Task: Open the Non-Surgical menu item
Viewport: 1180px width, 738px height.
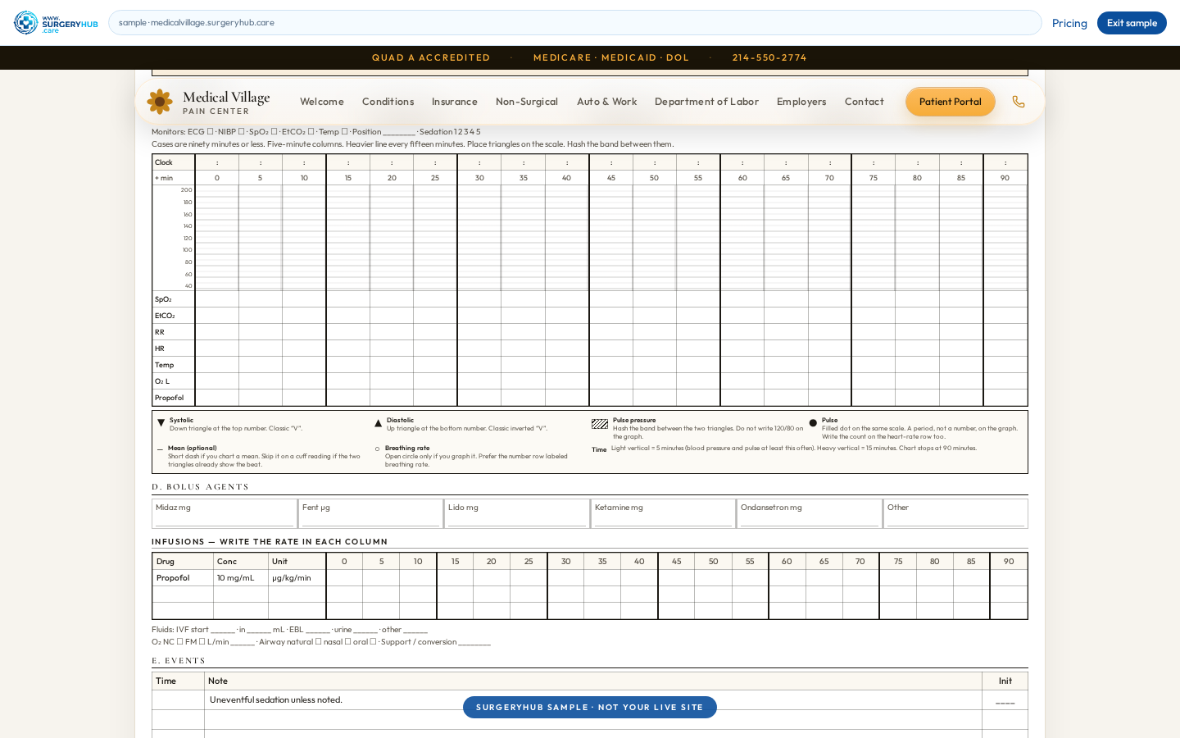Action: click(x=527, y=102)
